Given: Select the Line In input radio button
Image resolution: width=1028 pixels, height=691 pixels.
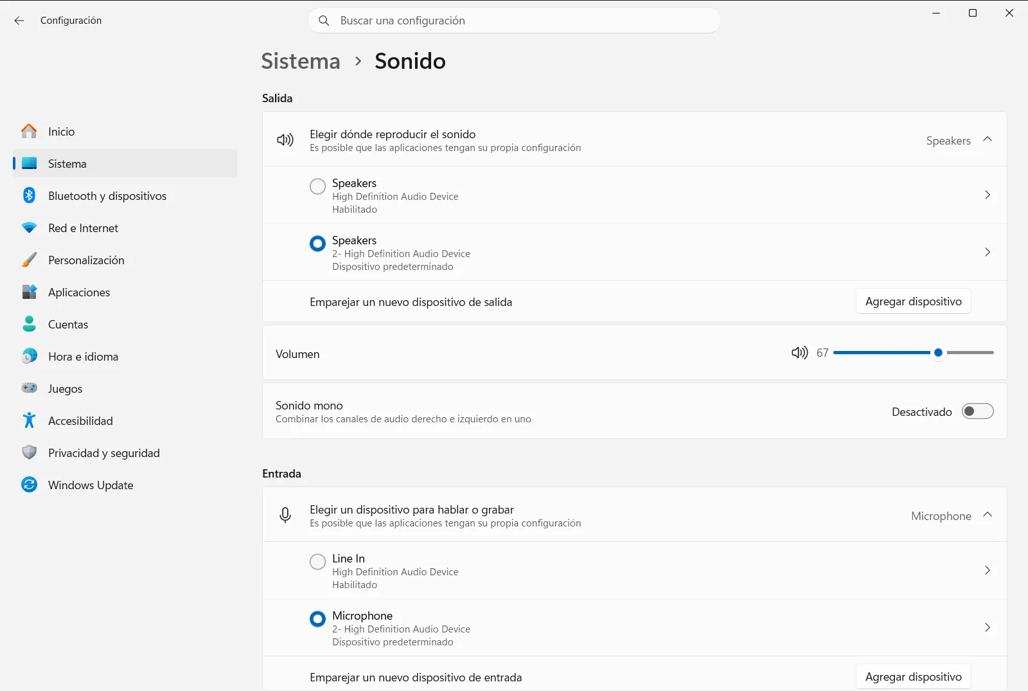Looking at the screenshot, I should point(317,562).
